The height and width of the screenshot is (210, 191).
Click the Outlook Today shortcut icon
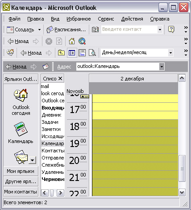point(21,95)
